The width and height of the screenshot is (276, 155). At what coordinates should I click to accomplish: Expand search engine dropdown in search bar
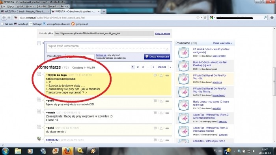(x=212, y=18)
